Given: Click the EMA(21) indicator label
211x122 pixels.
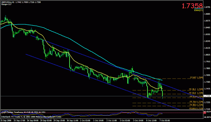Looking at the screenshot, I should tap(199, 10).
